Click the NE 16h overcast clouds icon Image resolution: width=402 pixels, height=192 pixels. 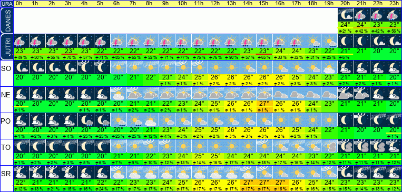(280, 94)
